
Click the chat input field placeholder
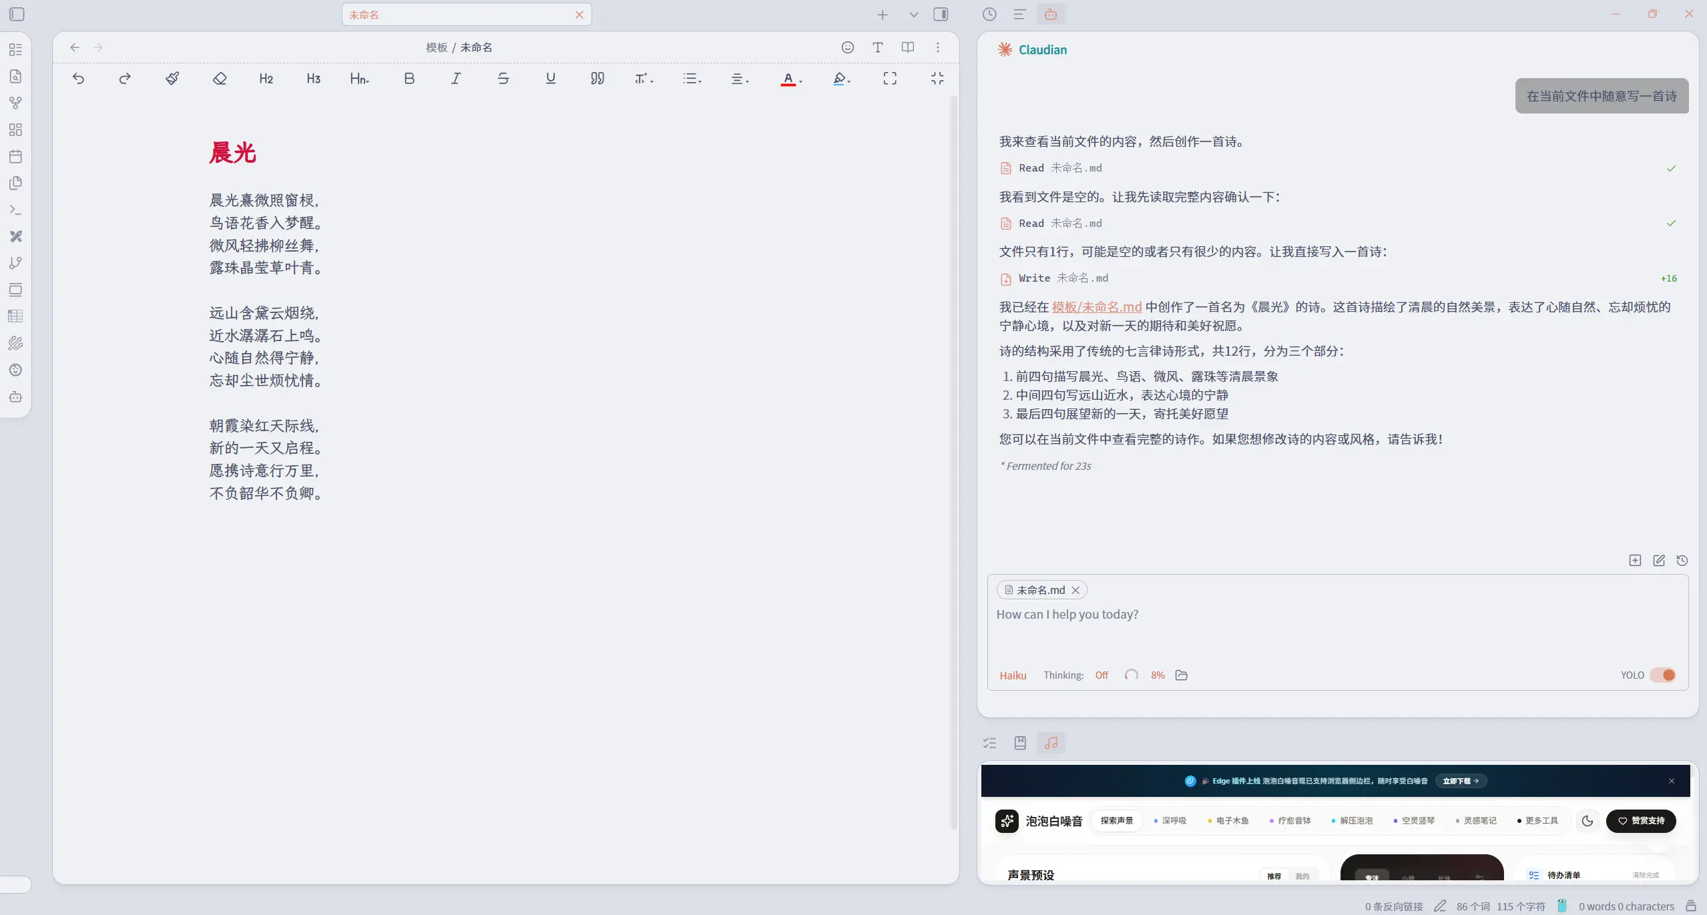(1067, 614)
